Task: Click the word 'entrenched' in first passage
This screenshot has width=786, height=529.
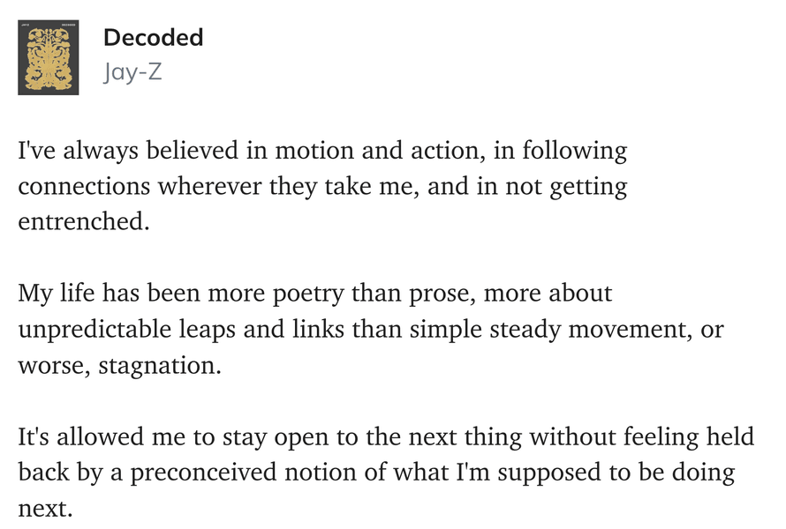Action: [81, 221]
